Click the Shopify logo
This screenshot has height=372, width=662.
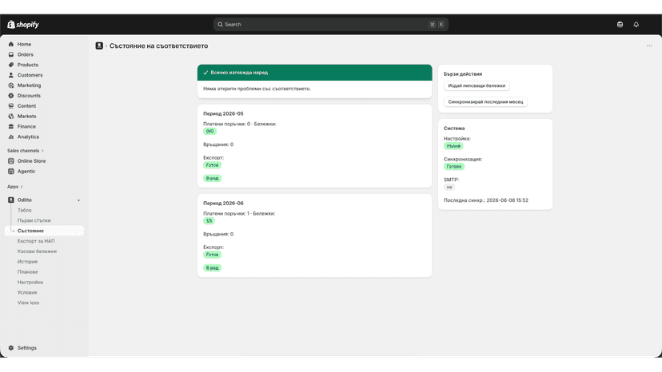(x=23, y=25)
